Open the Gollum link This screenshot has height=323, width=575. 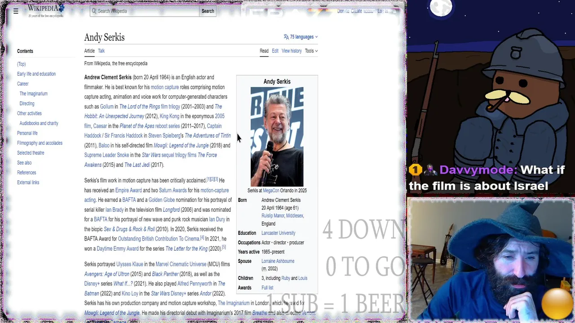click(107, 106)
